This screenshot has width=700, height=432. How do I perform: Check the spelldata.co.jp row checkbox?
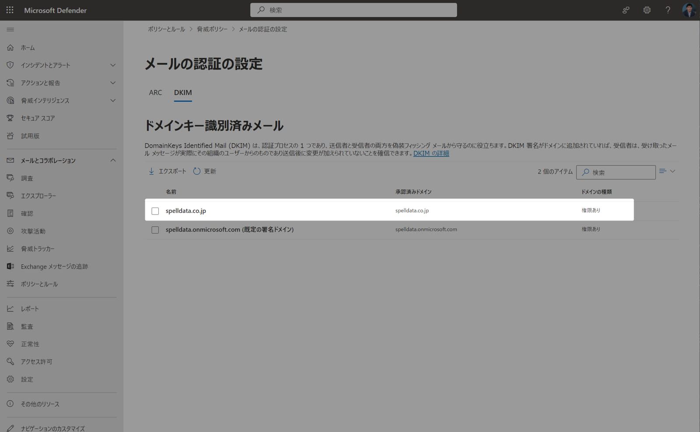[155, 211]
